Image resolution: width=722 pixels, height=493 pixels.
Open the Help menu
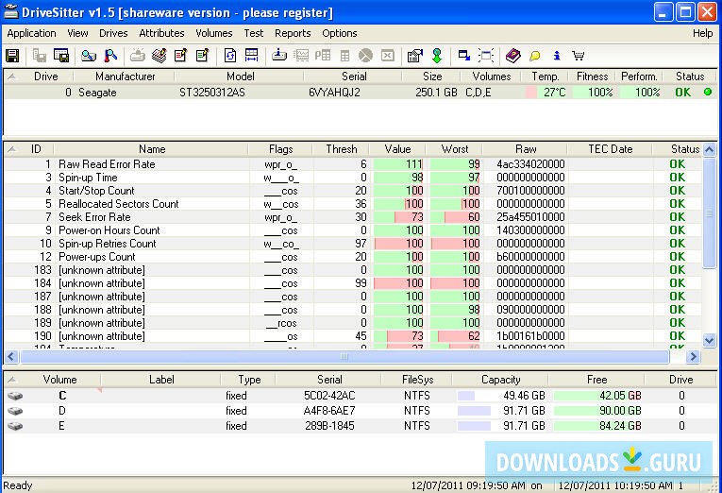pyautogui.click(x=703, y=33)
